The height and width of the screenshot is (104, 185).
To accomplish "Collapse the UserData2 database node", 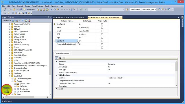I will tap(9, 76).
